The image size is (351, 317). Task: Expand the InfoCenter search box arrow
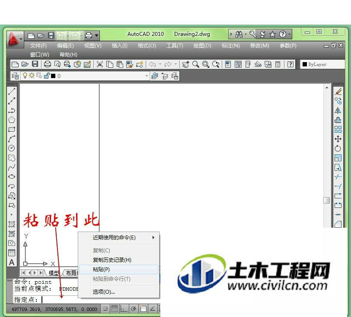[x=231, y=34]
